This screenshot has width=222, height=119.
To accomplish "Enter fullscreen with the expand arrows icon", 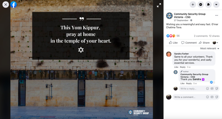I will [x=159, y=5].
